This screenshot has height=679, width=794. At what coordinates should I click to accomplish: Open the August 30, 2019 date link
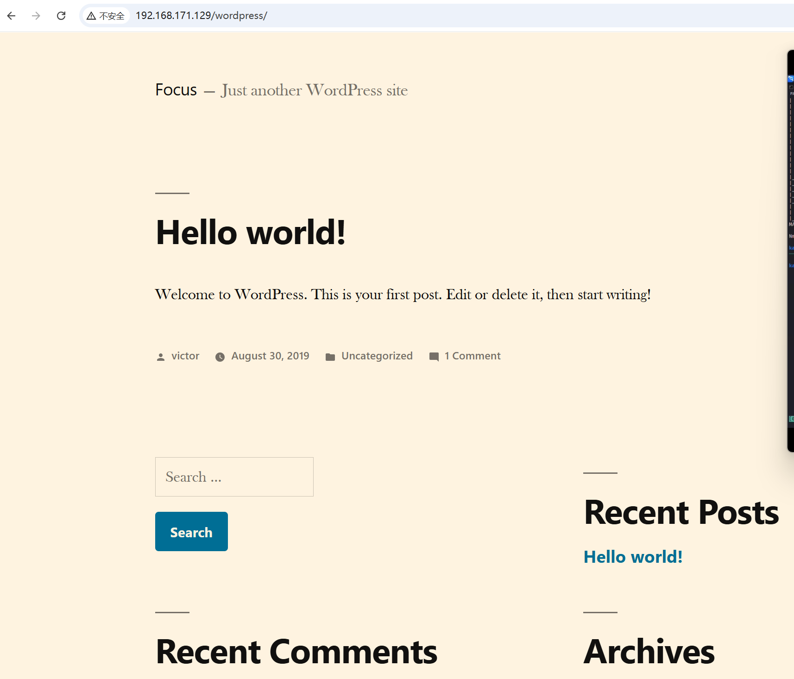tap(270, 356)
